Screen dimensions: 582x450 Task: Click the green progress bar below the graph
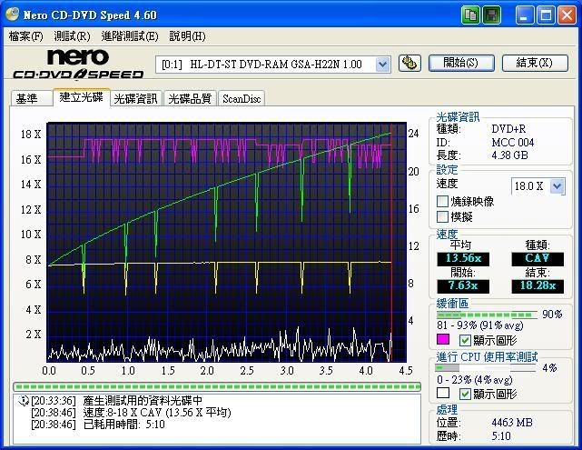[217, 387]
